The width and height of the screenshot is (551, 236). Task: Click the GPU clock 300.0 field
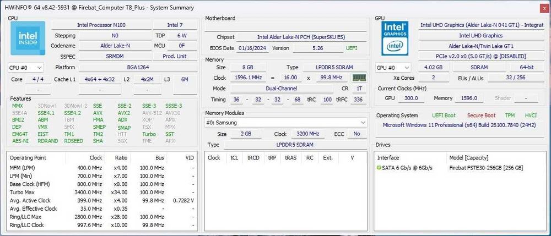click(x=411, y=98)
